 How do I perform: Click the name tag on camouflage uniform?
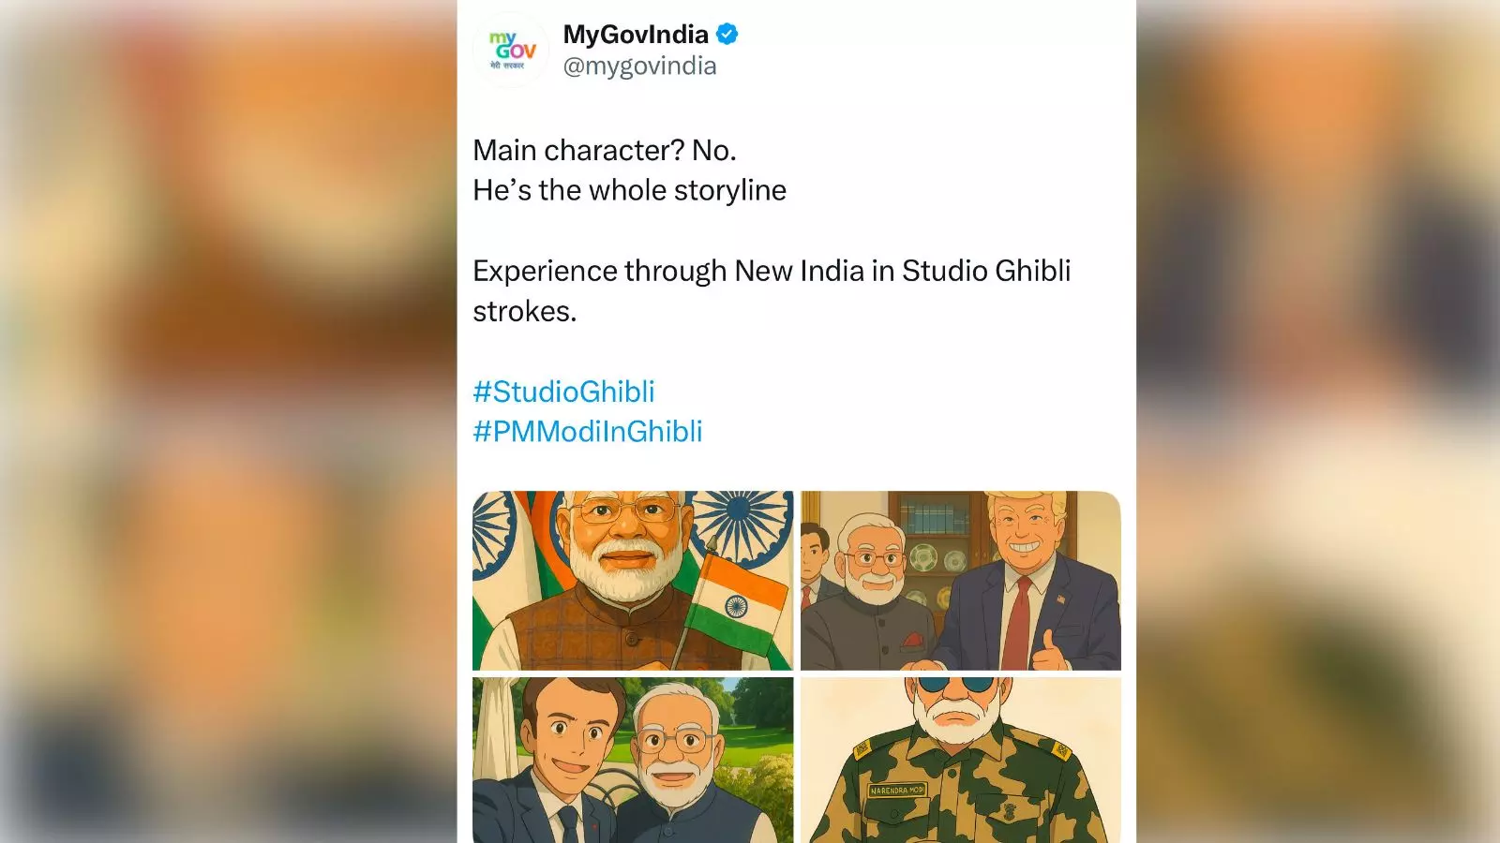coord(896,791)
